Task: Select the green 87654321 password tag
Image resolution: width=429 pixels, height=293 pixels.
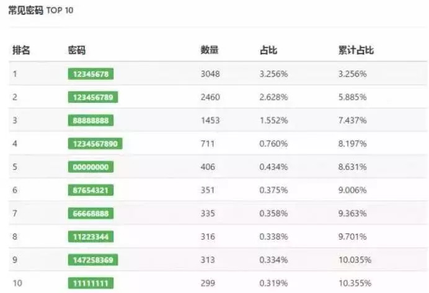Action: [91, 190]
